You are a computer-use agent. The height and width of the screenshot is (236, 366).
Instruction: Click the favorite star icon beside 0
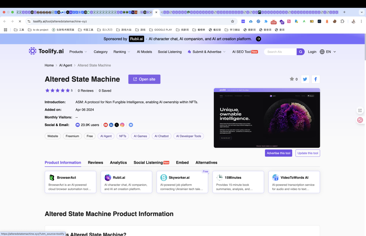click(x=292, y=79)
